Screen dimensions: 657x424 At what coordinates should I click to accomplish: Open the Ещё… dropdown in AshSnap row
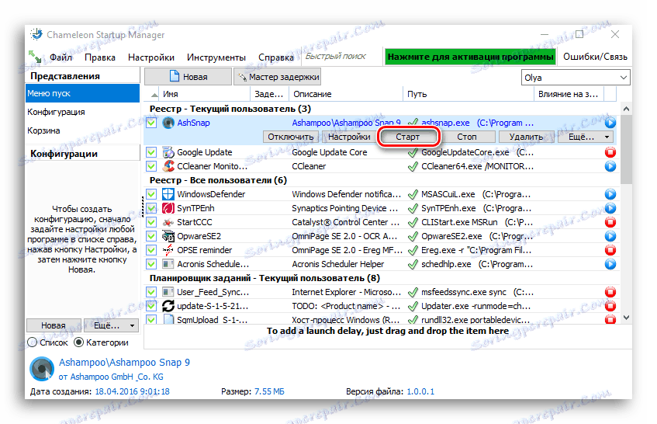point(586,137)
